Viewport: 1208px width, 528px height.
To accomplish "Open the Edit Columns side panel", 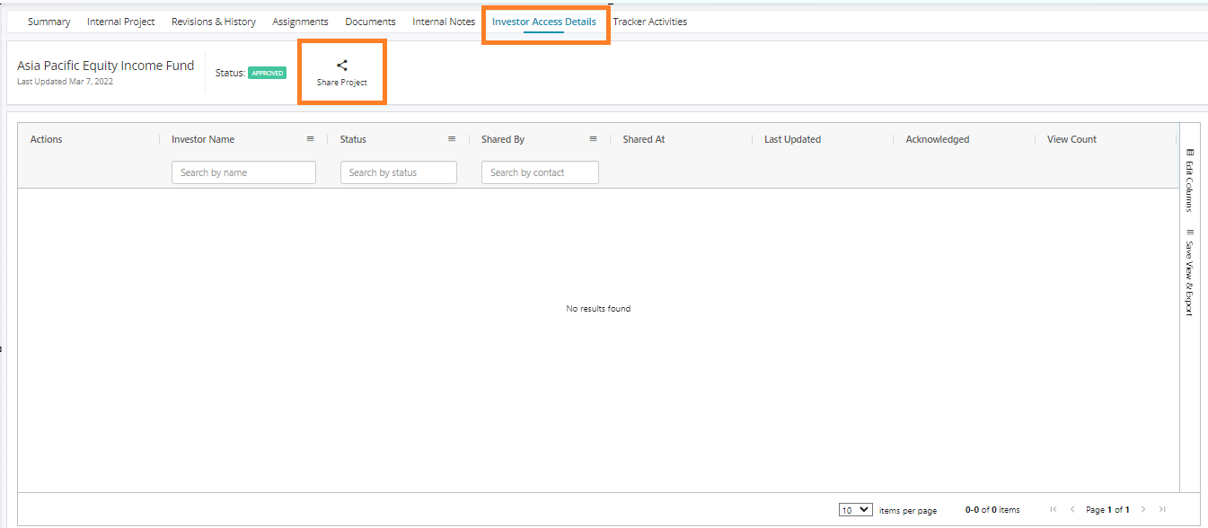I will click(1190, 180).
